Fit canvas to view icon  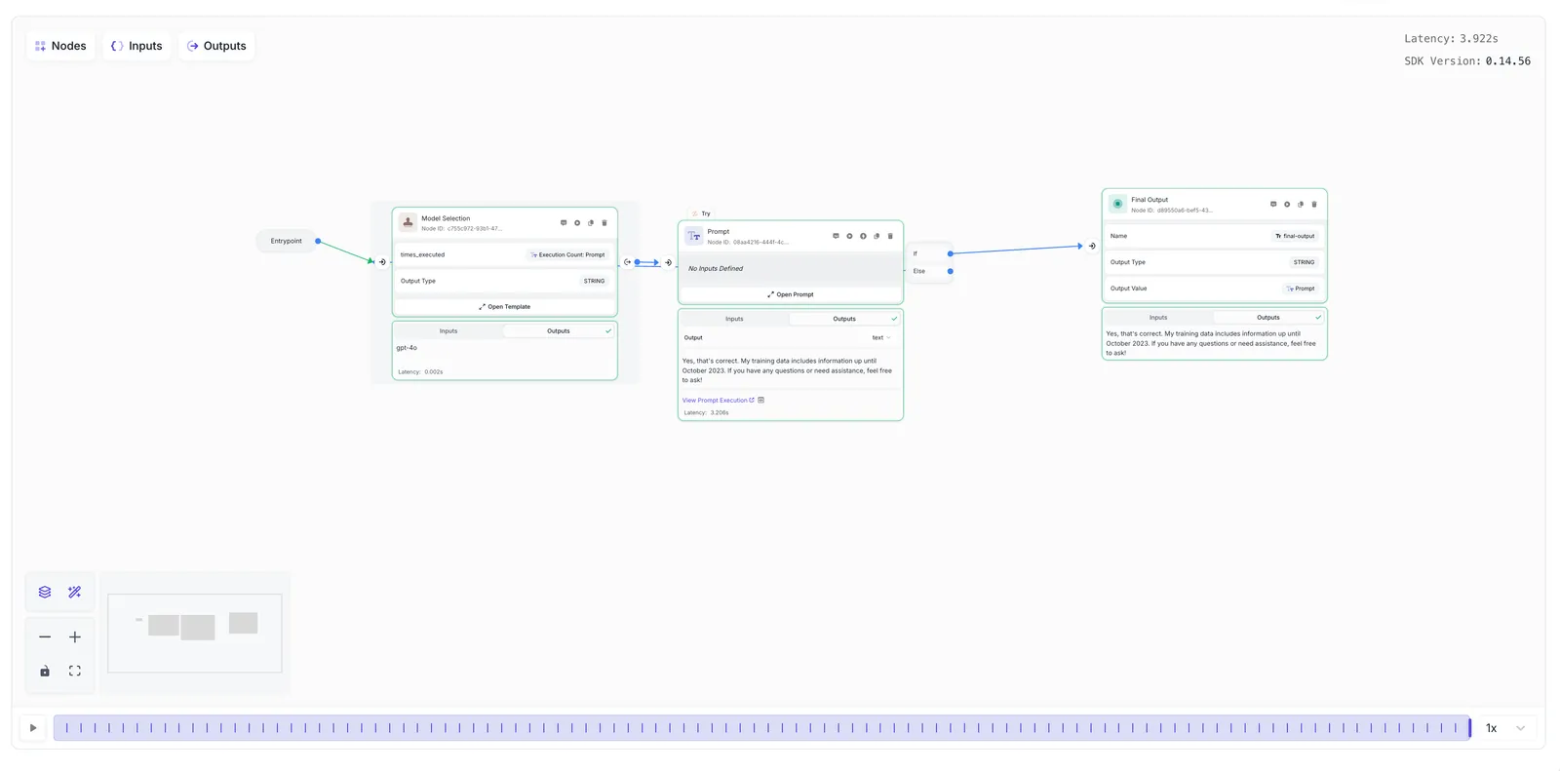point(75,671)
